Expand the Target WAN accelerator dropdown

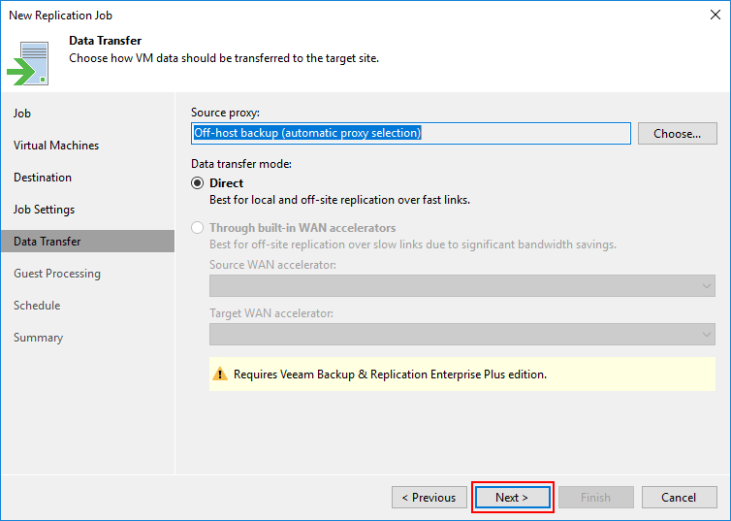click(x=462, y=334)
